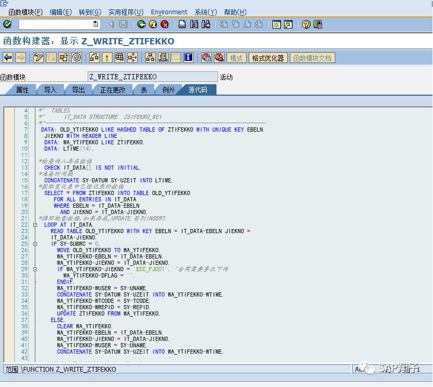This screenshot has width=433, height=387.
Task: Open the 系统(Y) menu
Action: click(206, 12)
